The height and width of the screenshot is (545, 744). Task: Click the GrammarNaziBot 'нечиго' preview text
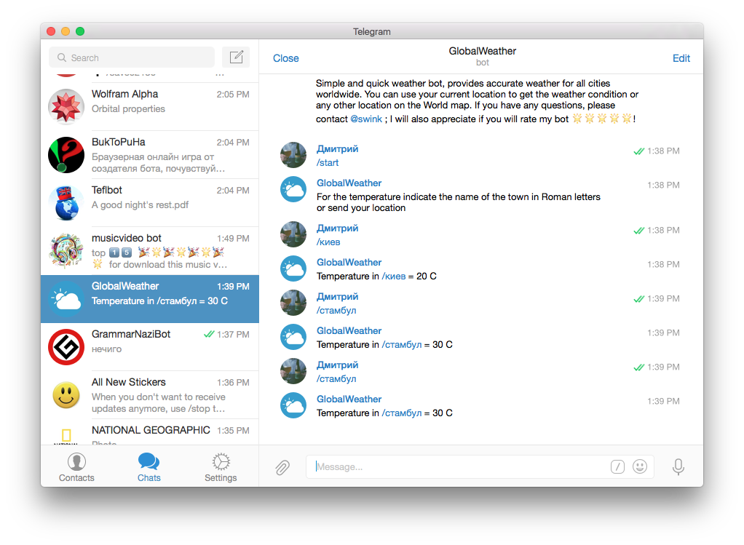pos(106,349)
